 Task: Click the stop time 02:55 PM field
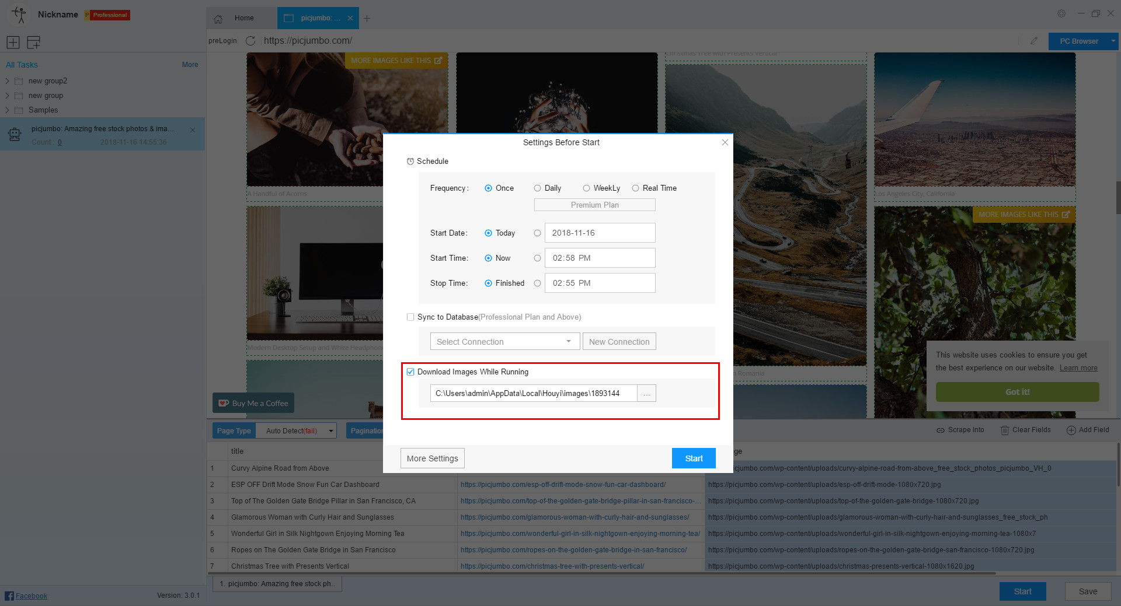click(600, 283)
